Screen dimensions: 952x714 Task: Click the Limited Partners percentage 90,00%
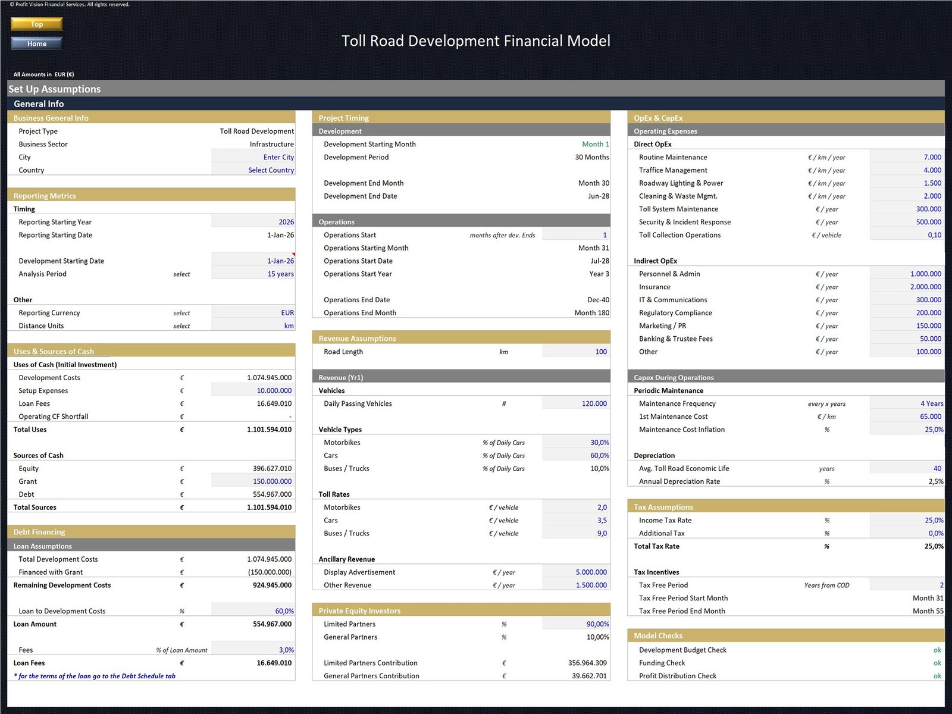click(575, 624)
